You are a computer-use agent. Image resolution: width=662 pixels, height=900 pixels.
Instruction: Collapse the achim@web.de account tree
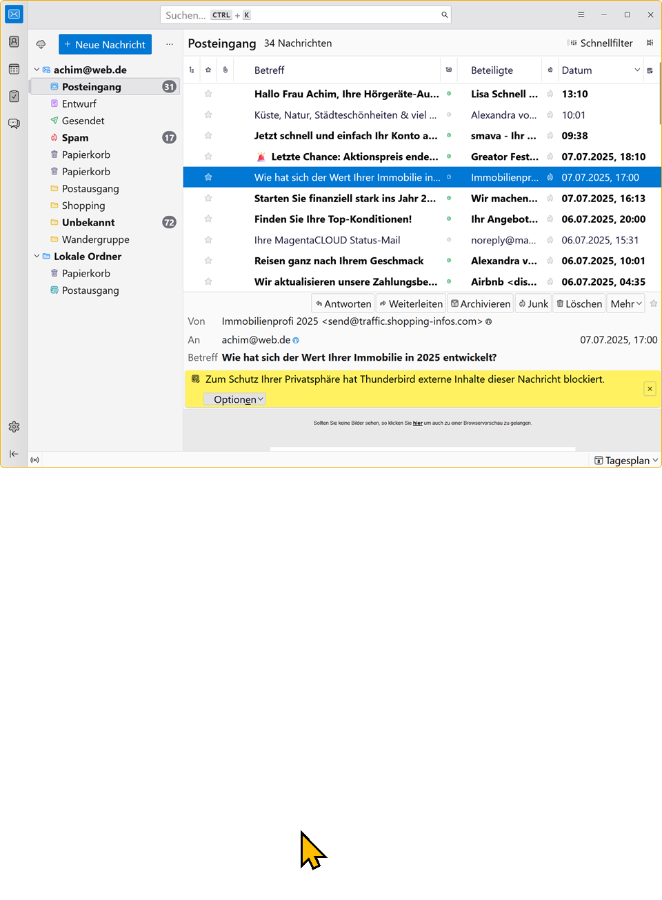pos(37,70)
